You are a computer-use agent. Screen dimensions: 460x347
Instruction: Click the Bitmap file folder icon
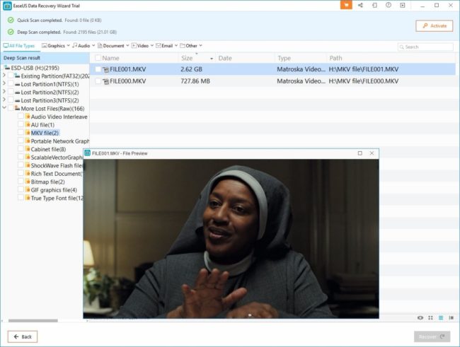(x=28, y=182)
